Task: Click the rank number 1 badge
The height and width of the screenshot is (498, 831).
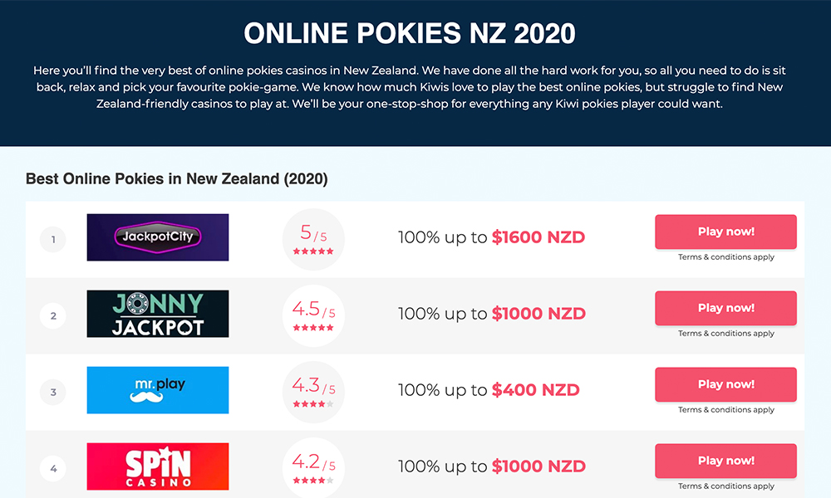Action: 53,240
